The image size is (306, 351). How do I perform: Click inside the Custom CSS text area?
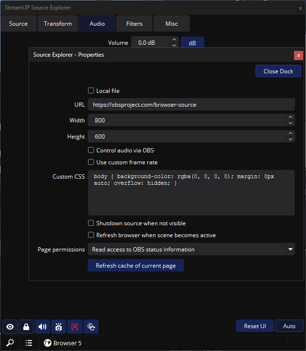[x=191, y=193]
